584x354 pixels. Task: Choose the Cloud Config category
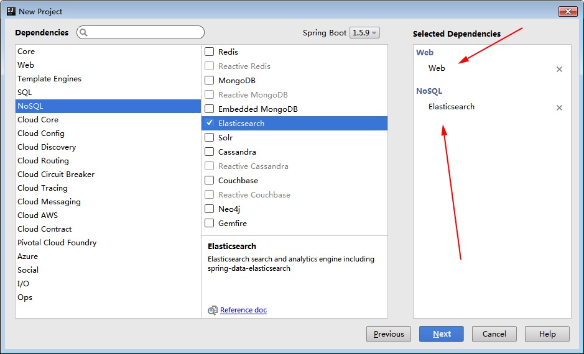pos(41,134)
